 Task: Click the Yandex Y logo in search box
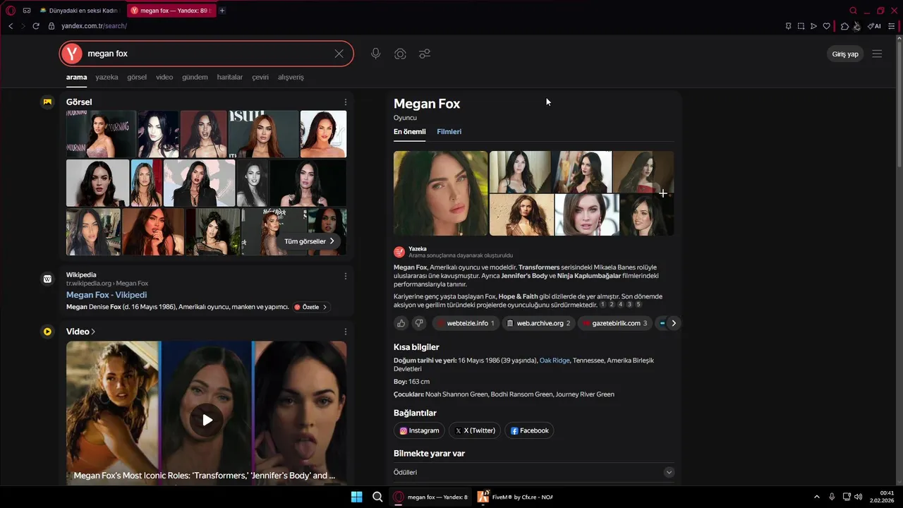pyautogui.click(x=71, y=54)
